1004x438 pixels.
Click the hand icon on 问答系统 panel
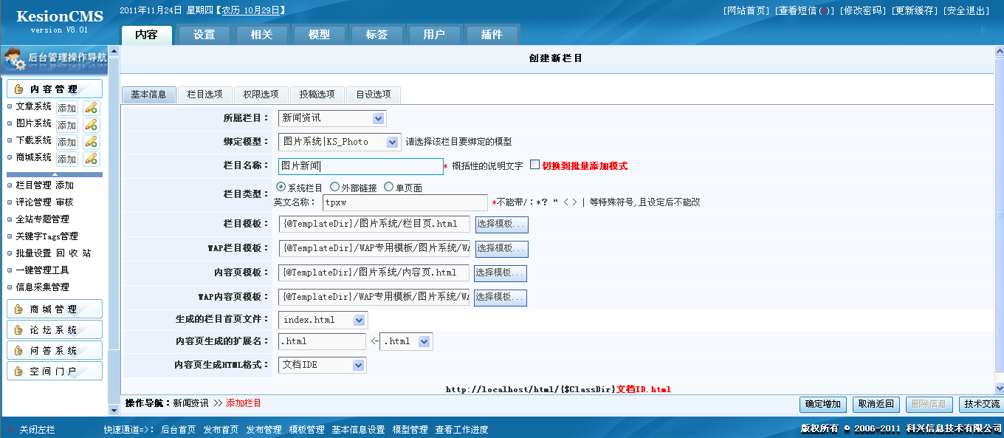[18, 351]
